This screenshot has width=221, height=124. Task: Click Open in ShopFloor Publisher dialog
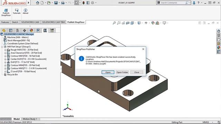[108, 72]
